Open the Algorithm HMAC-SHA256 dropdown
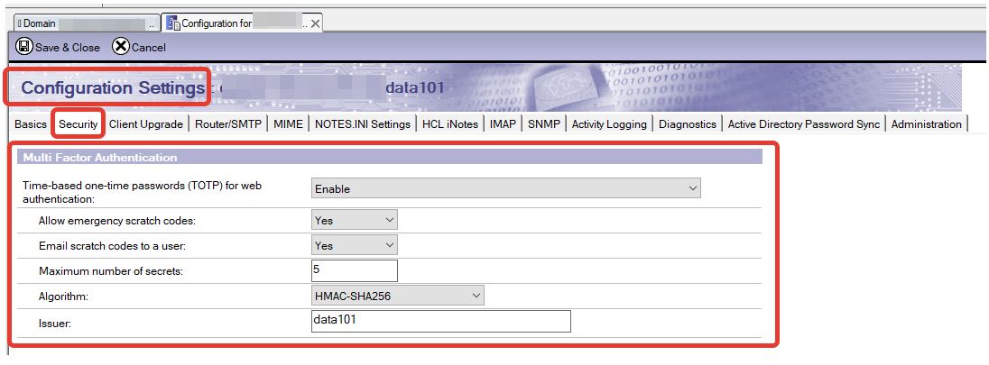Image resolution: width=989 pixels, height=365 pixels. (x=397, y=296)
